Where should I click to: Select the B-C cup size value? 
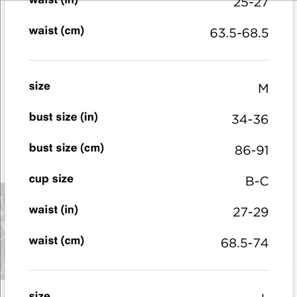pos(257,181)
